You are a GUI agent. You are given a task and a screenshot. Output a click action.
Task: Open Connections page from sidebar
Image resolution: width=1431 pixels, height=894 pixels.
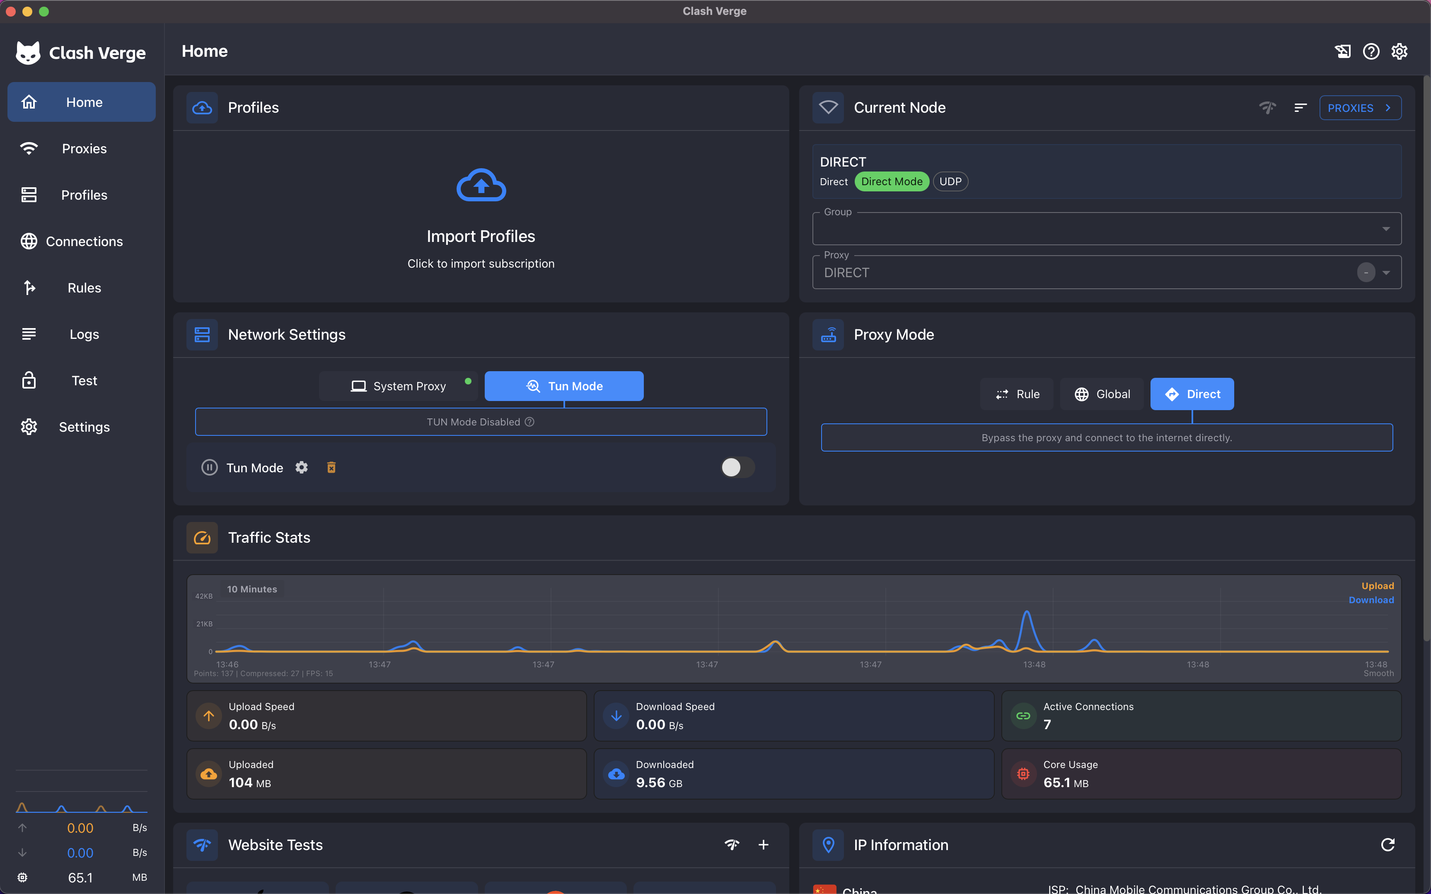click(82, 241)
